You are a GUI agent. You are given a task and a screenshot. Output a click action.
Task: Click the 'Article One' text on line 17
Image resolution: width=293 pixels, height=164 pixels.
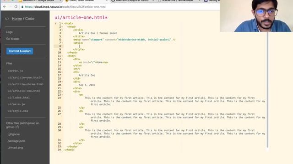pyautogui.click(x=87, y=75)
